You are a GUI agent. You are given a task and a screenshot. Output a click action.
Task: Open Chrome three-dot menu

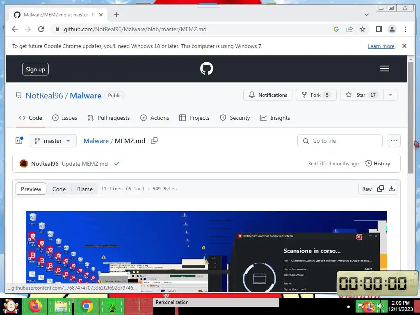[x=405, y=29]
